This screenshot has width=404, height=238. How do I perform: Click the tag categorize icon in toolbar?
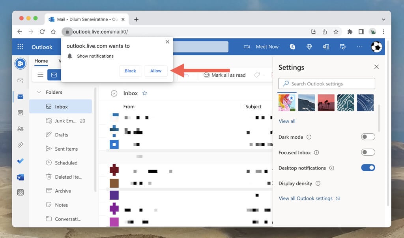(x=257, y=75)
